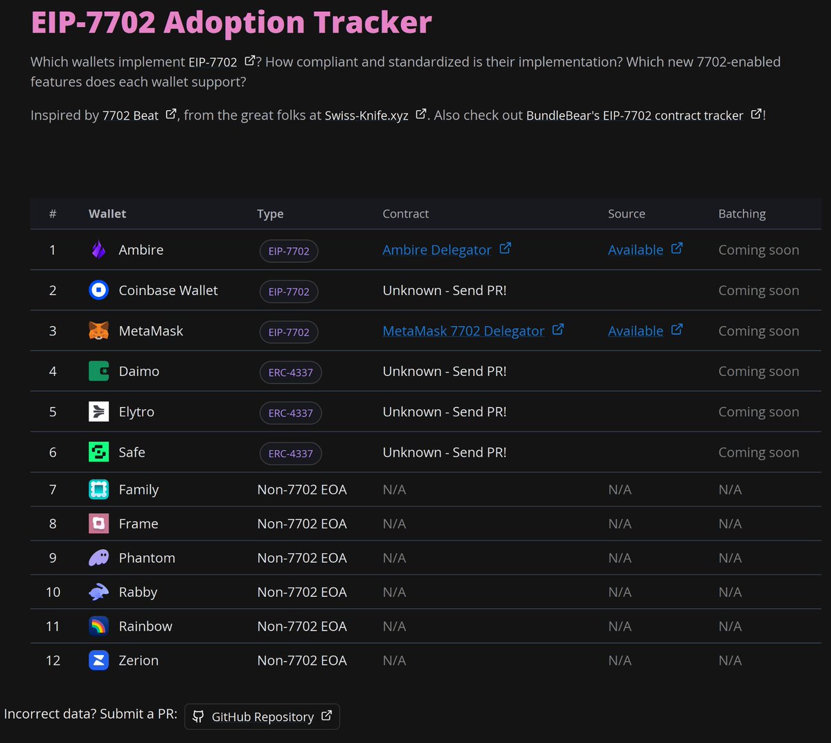831x743 pixels.
Task: Click the Rainbow wallet name
Action: 145,626
